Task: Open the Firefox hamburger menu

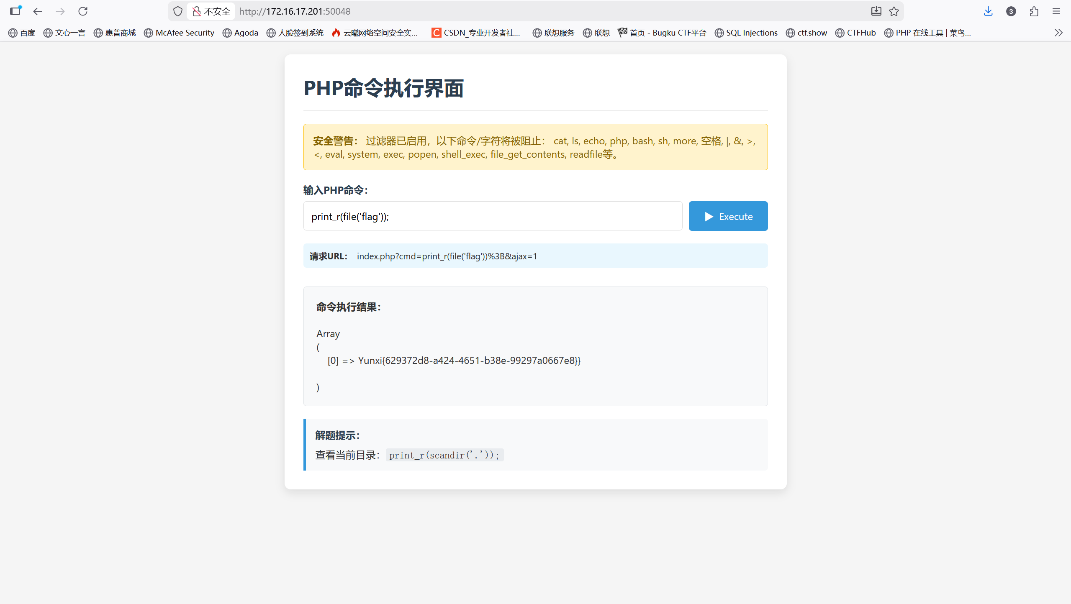Action: click(x=1056, y=11)
